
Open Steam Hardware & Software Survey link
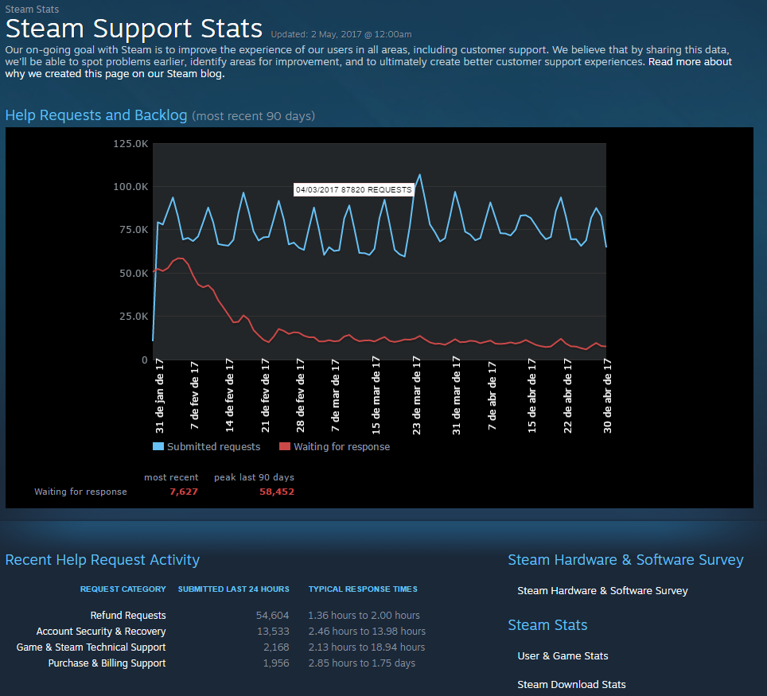602,591
